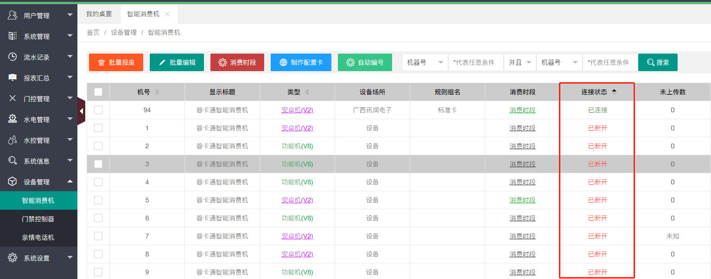Check the box for machine number 94
Screen dimensions: 711x279
98,110
